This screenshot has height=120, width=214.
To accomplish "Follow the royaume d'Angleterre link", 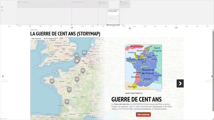I will pos(142,109).
